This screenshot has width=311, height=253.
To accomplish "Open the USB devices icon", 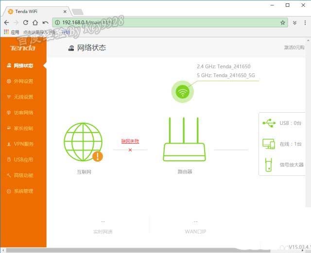I will pyautogui.click(x=269, y=123).
